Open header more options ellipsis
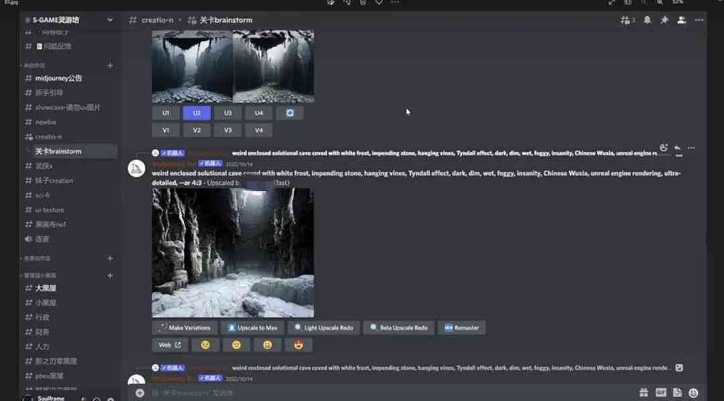This screenshot has width=724, height=401. click(x=699, y=20)
